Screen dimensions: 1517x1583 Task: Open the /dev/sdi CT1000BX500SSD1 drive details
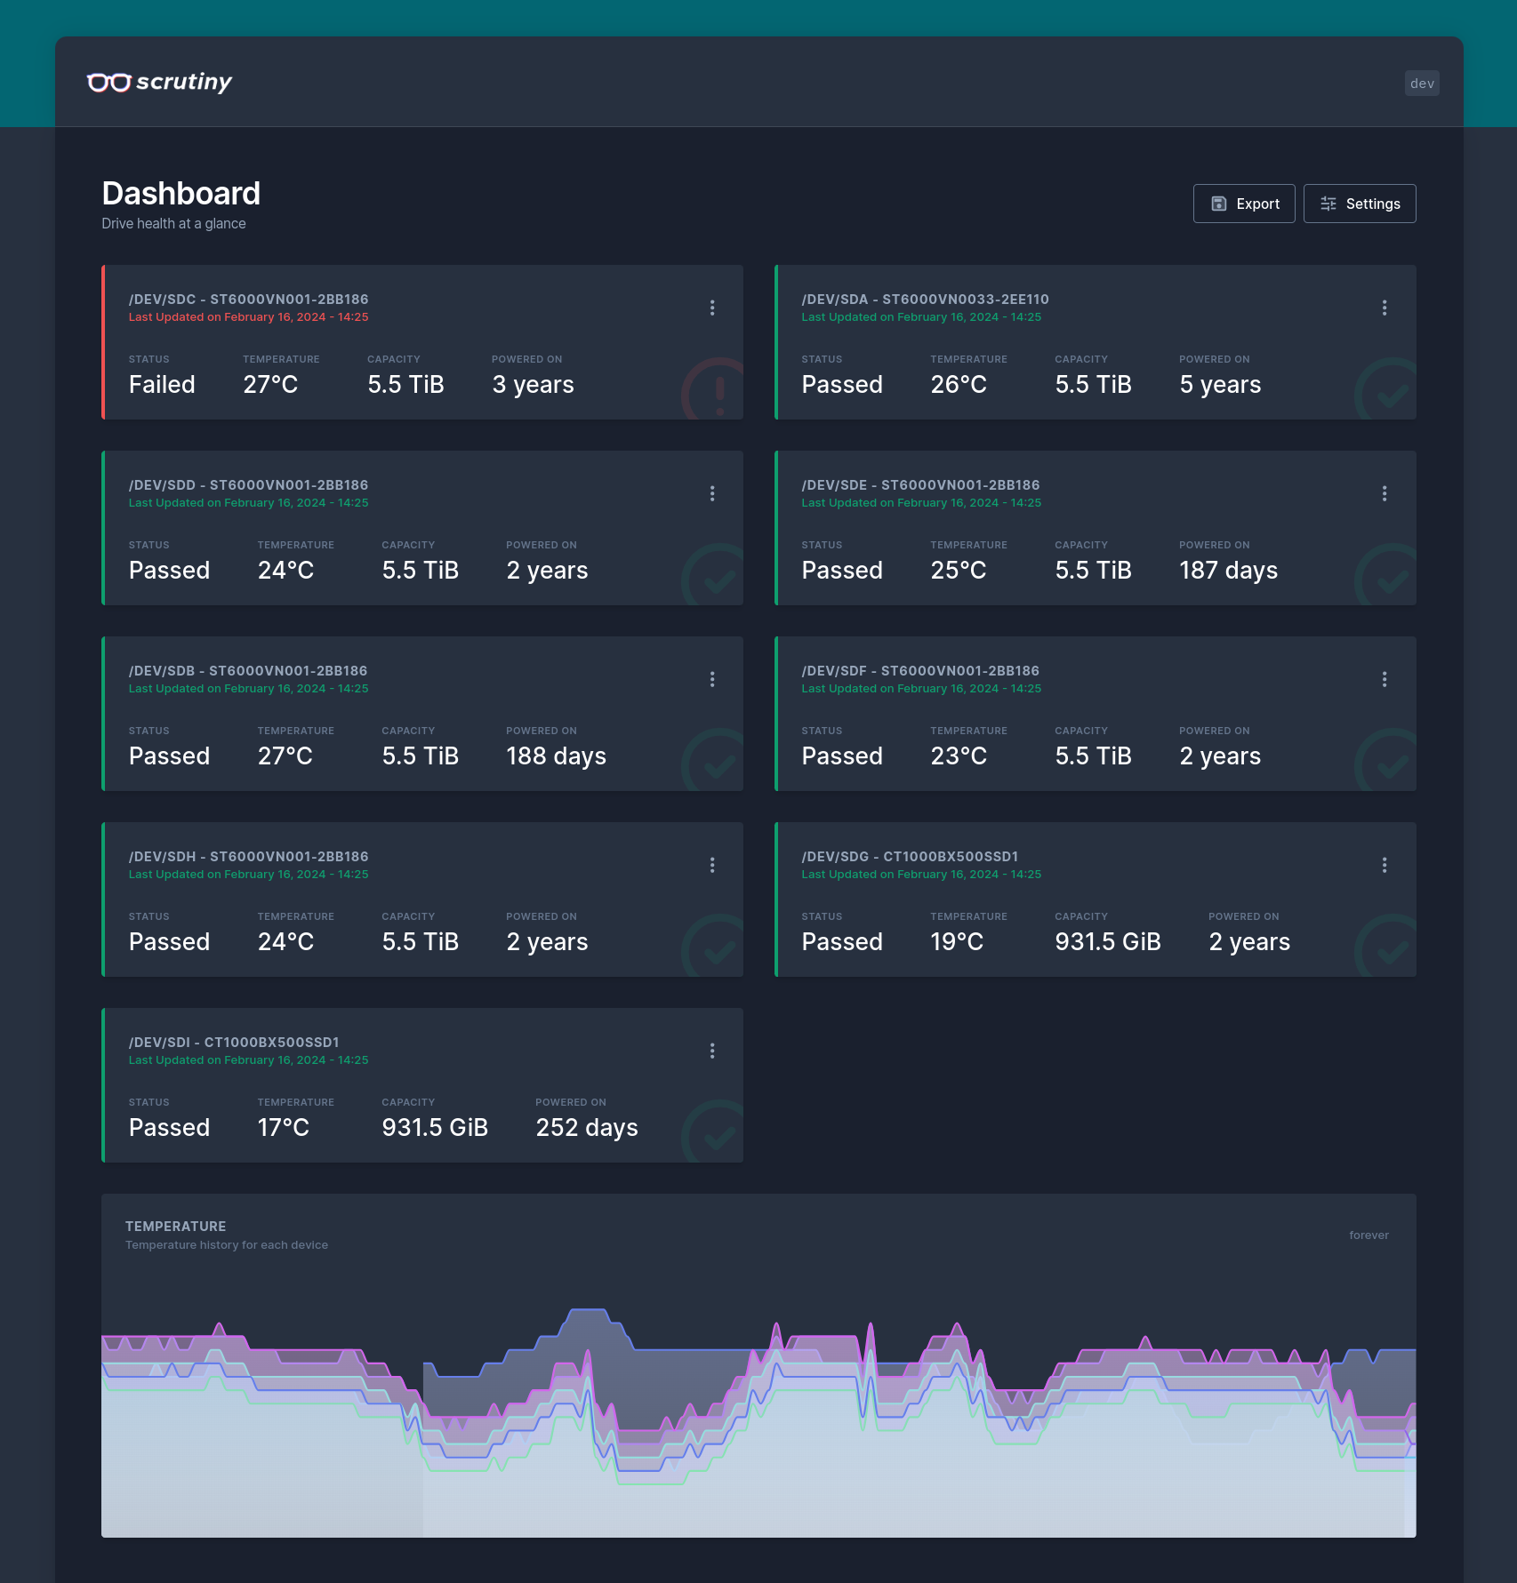click(x=234, y=1043)
